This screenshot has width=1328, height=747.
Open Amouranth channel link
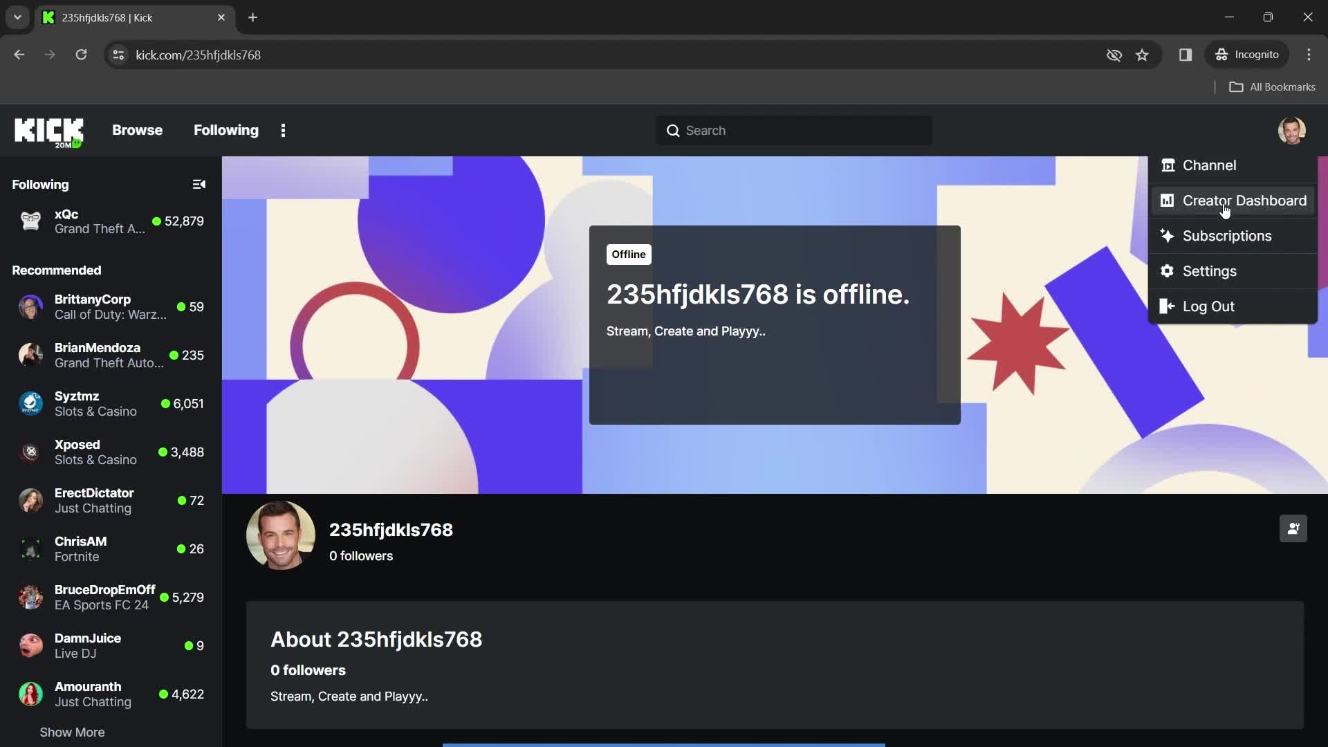(x=111, y=694)
